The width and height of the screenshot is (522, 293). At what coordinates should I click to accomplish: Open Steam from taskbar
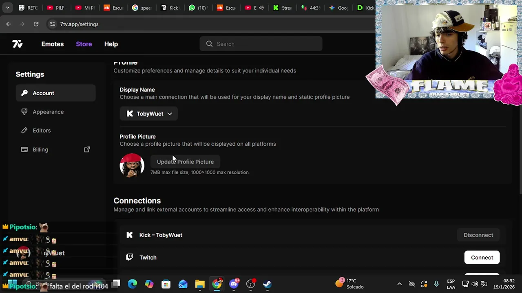267,284
